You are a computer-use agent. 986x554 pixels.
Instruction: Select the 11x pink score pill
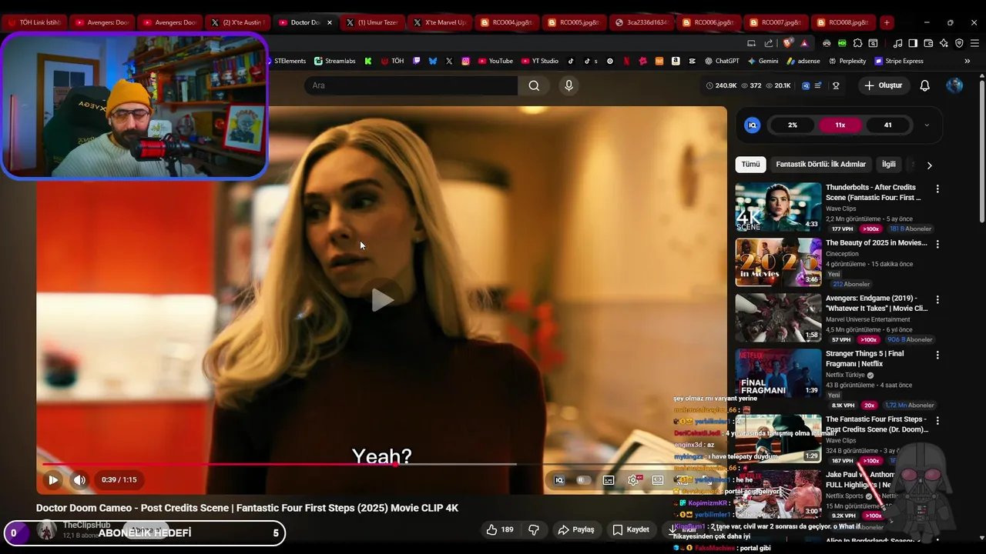tap(840, 125)
